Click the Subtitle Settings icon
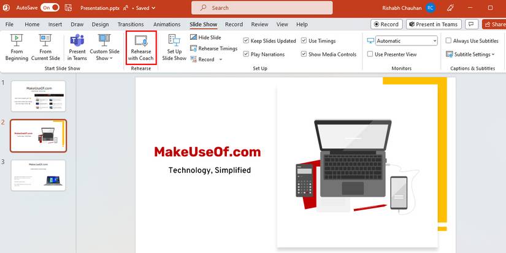The image size is (506, 253). coord(449,55)
